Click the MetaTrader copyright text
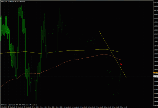 tap(19, 105)
